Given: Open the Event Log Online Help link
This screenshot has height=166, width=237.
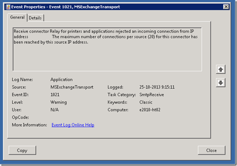Looking at the screenshot, I should pyautogui.click(x=73, y=125).
